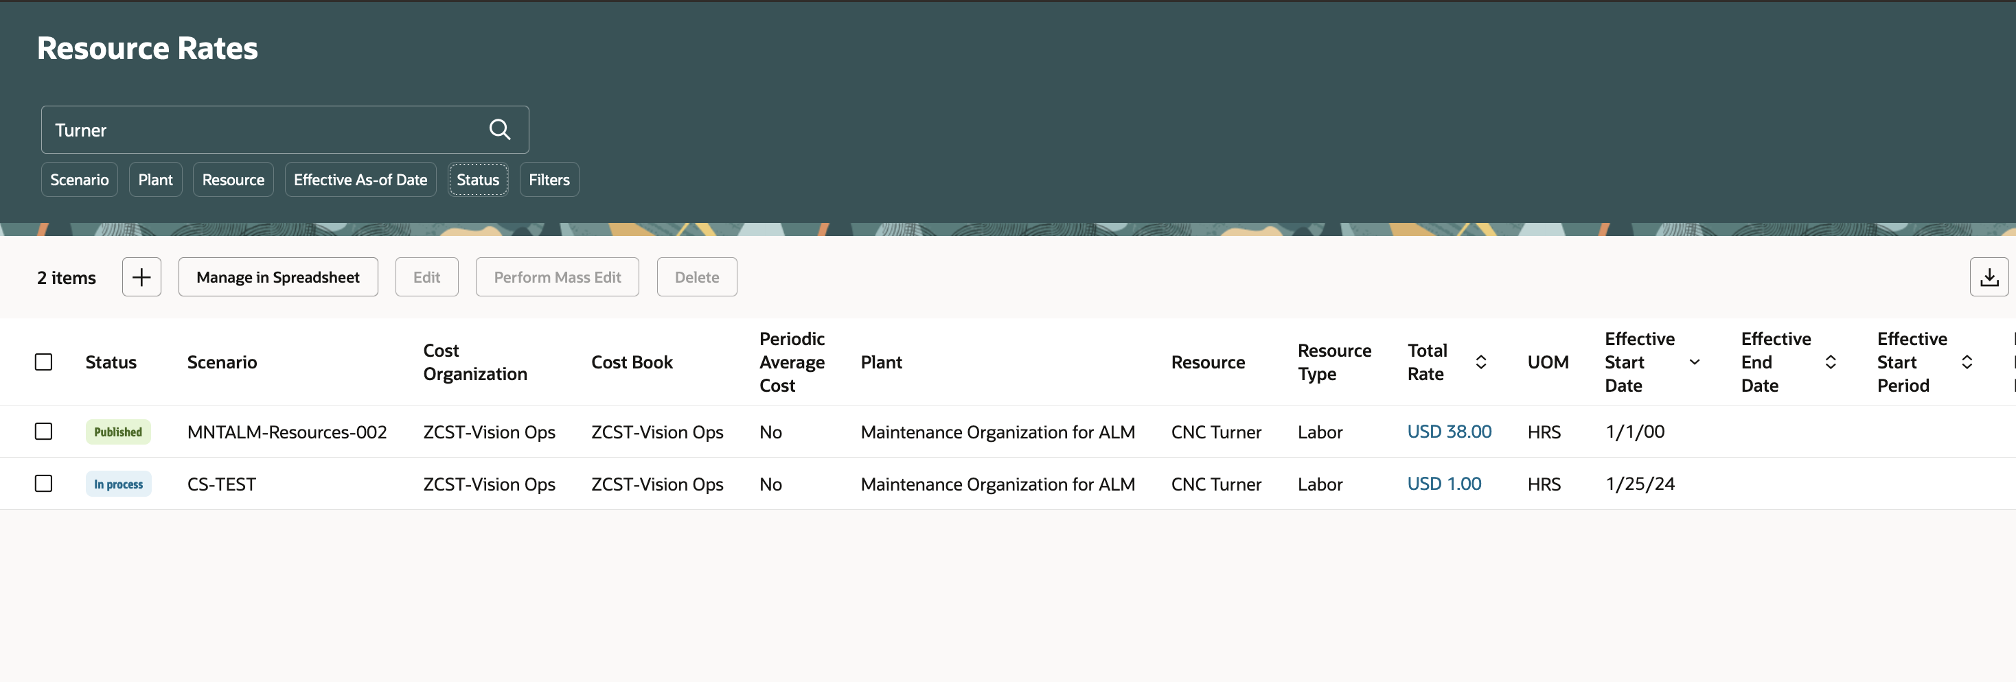
Task: Click the Published status badge
Action: tap(118, 431)
